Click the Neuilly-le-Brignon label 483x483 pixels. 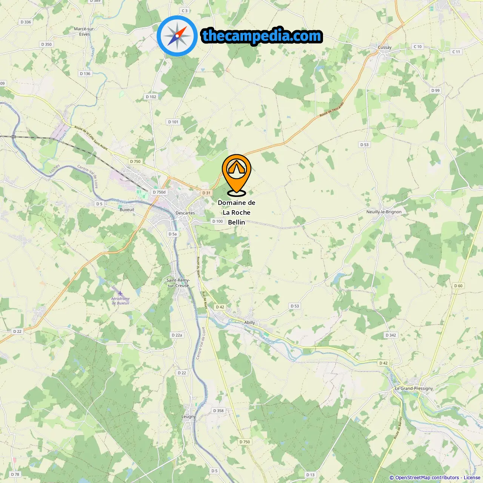click(384, 212)
